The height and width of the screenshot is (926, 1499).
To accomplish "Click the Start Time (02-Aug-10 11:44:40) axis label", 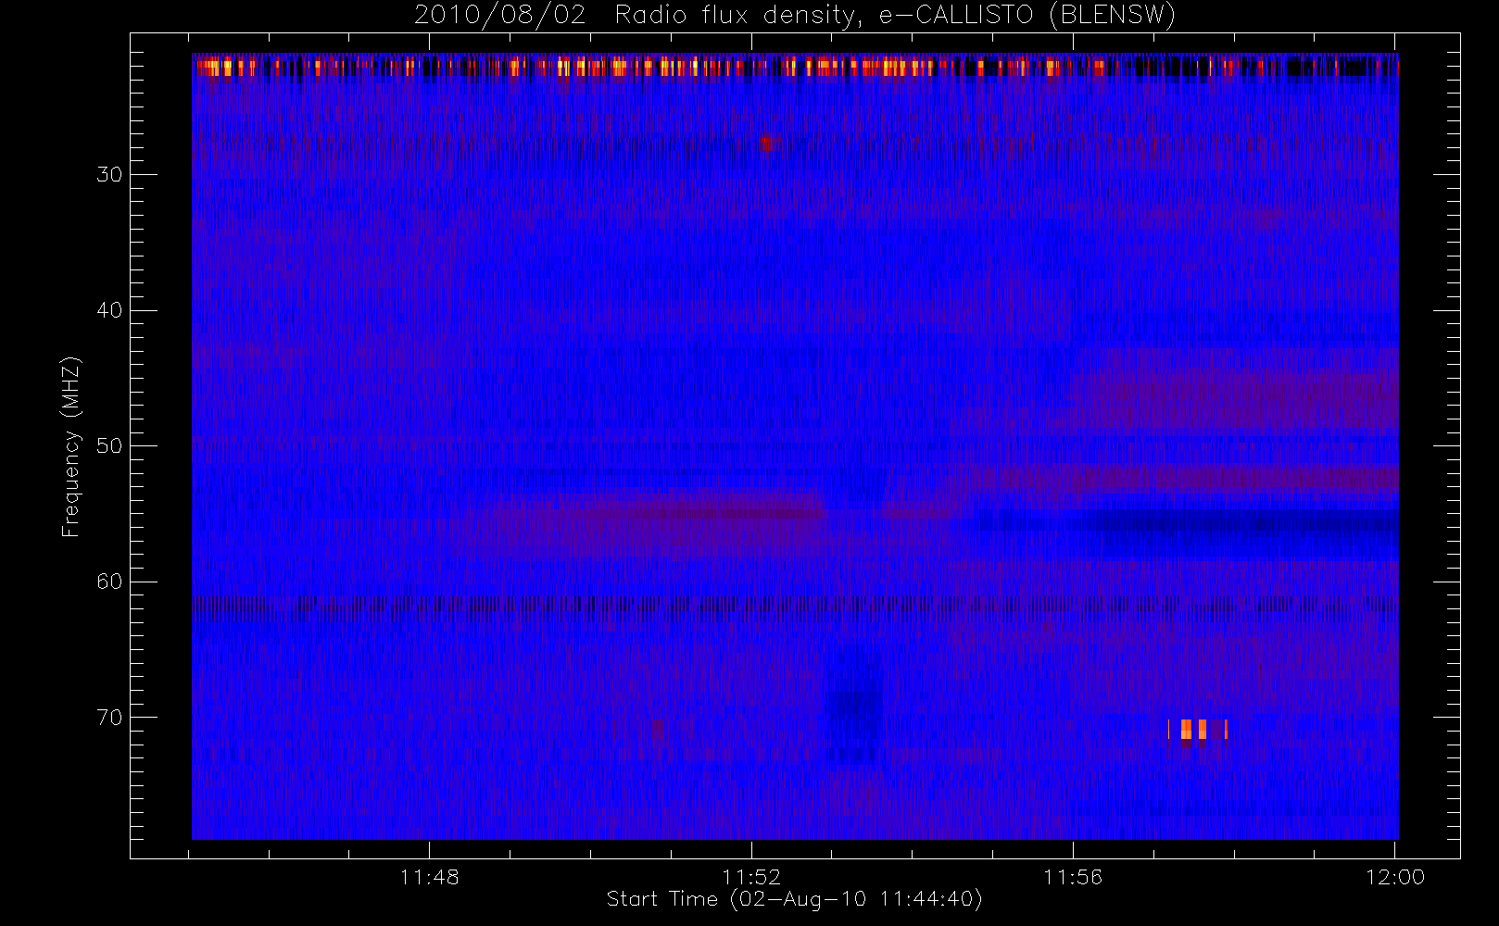I will 794,899.
